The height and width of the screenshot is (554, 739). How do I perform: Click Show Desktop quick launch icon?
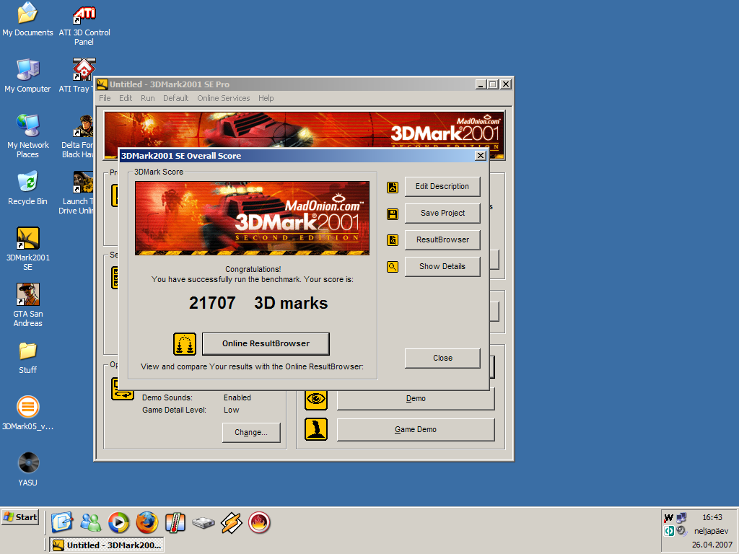coord(62,522)
